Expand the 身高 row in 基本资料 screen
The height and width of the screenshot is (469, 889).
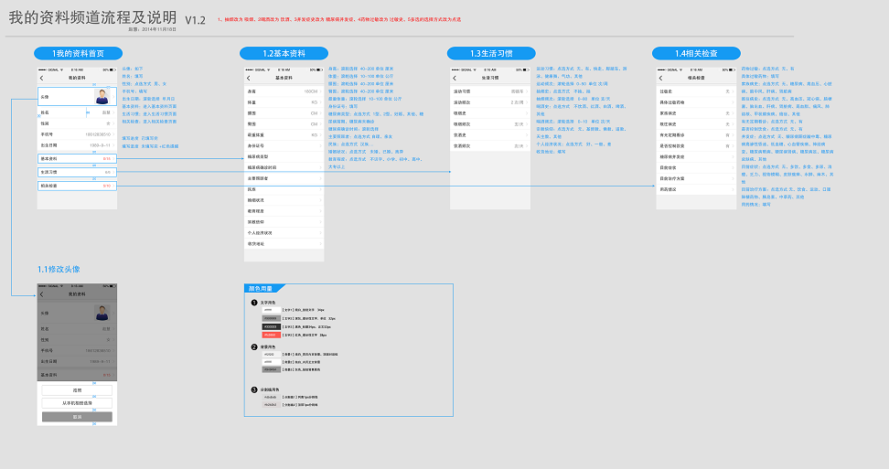click(284, 91)
